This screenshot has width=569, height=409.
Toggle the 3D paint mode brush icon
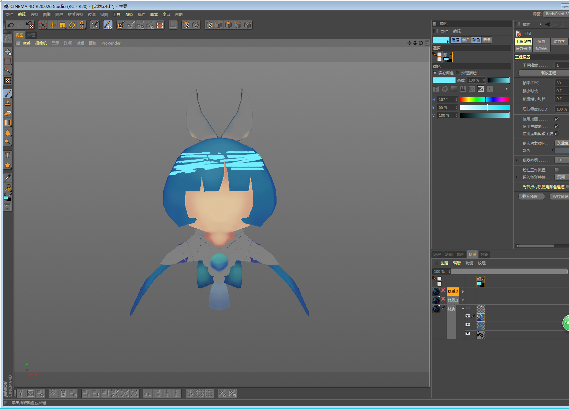click(x=108, y=25)
